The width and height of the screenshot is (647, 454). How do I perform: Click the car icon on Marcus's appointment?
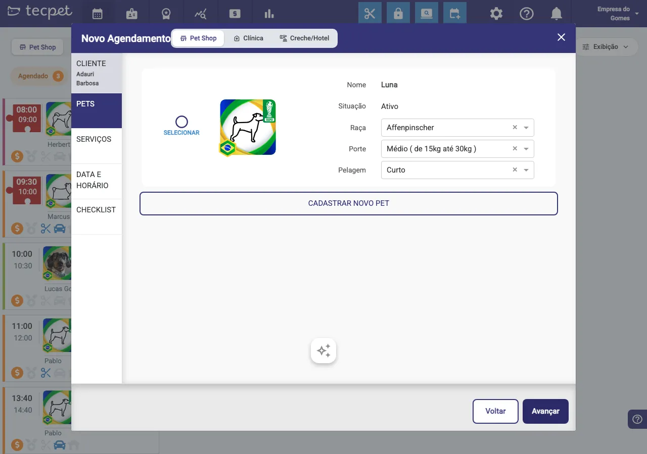click(x=60, y=229)
